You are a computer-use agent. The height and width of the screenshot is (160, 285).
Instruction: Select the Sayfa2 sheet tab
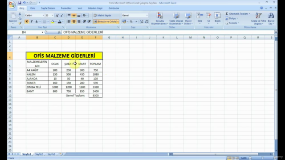[39, 154]
